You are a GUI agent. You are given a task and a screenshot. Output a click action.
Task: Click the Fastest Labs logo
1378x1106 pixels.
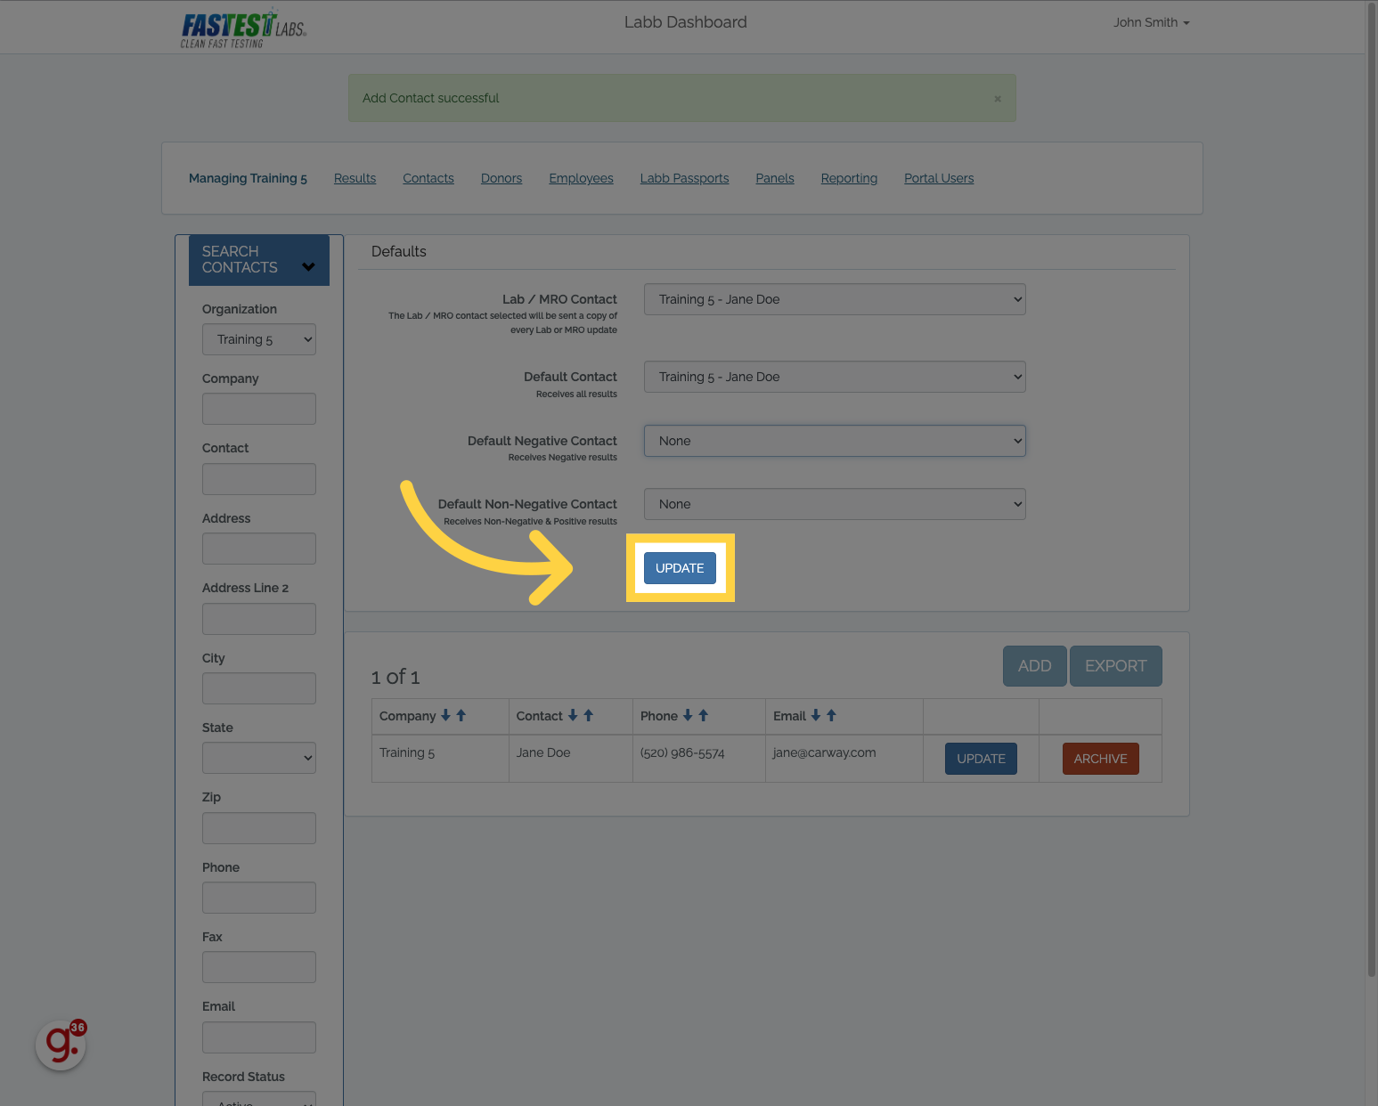pos(243,28)
